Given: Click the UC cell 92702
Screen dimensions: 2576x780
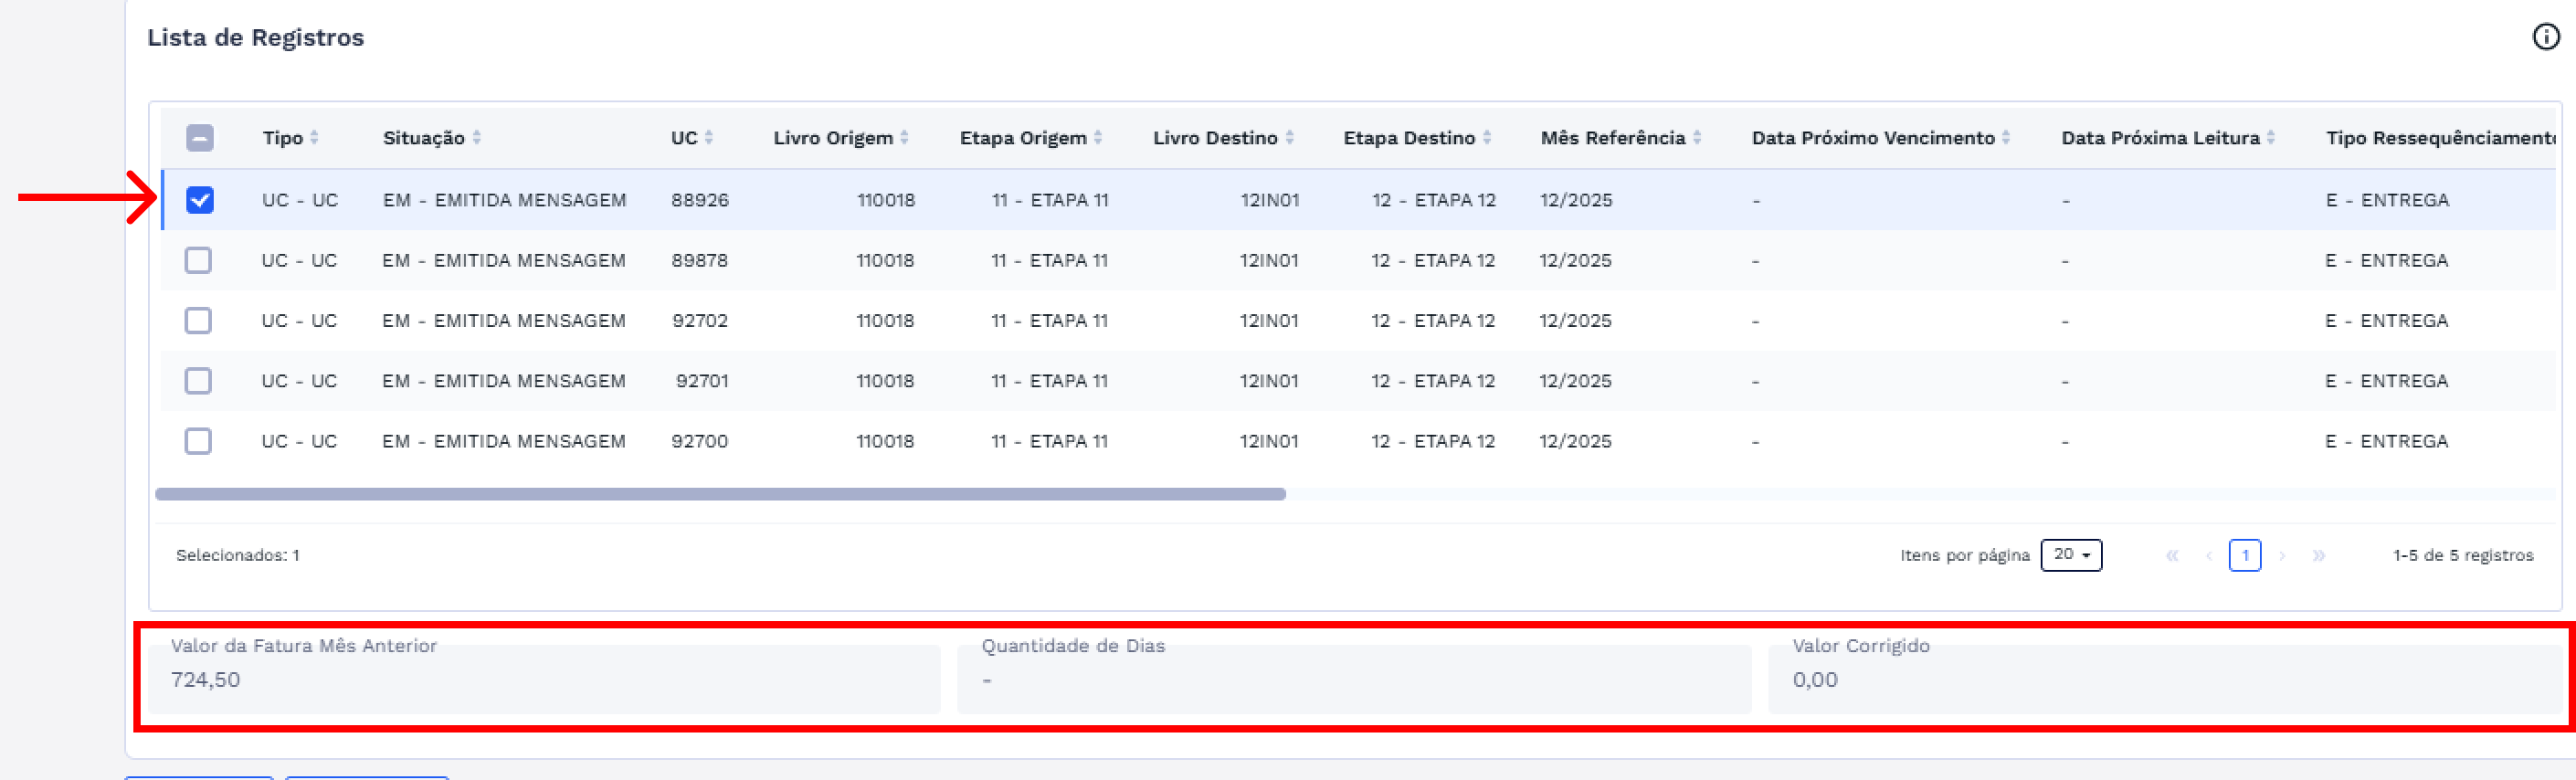Looking at the screenshot, I should [700, 321].
